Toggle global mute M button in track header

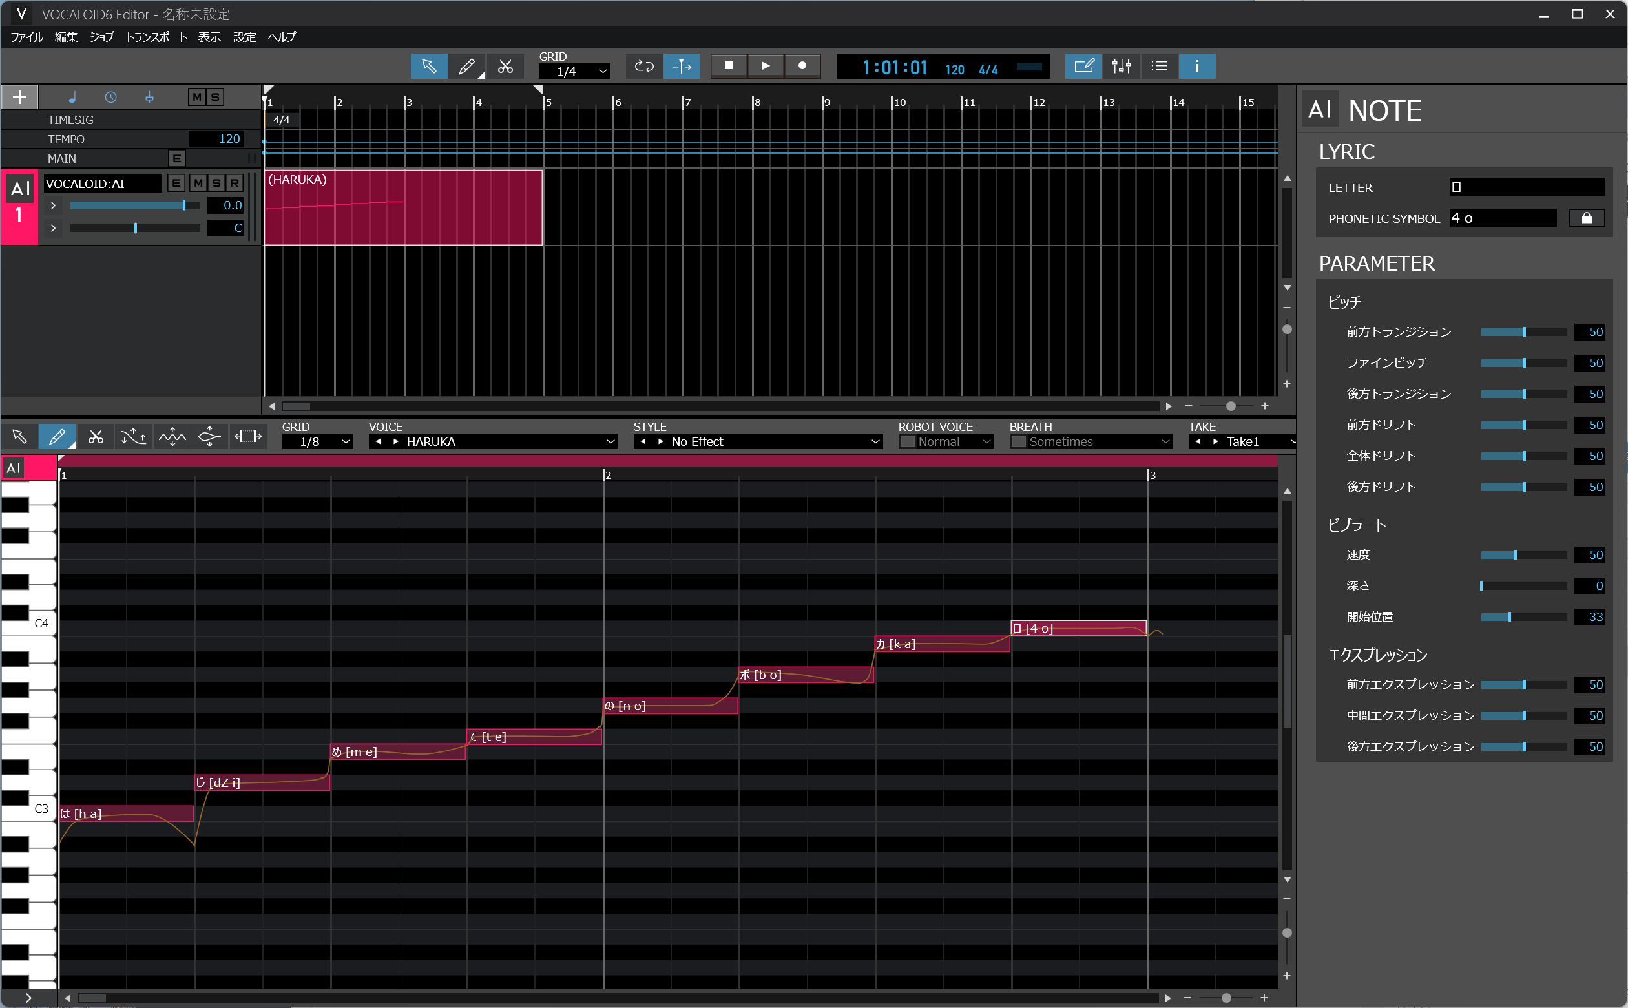[196, 98]
